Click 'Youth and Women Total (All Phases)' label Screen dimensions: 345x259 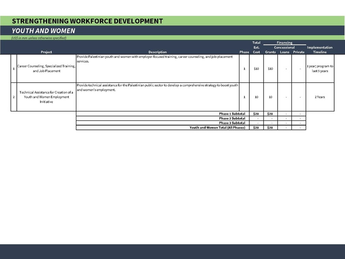(217, 128)
